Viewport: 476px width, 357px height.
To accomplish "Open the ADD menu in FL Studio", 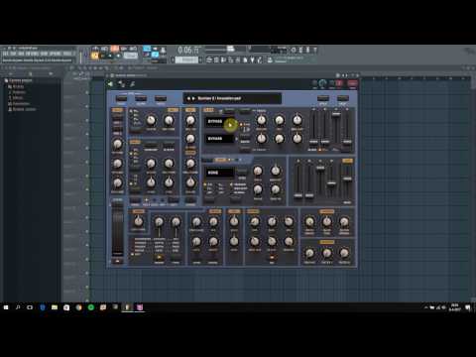I will [22, 54].
